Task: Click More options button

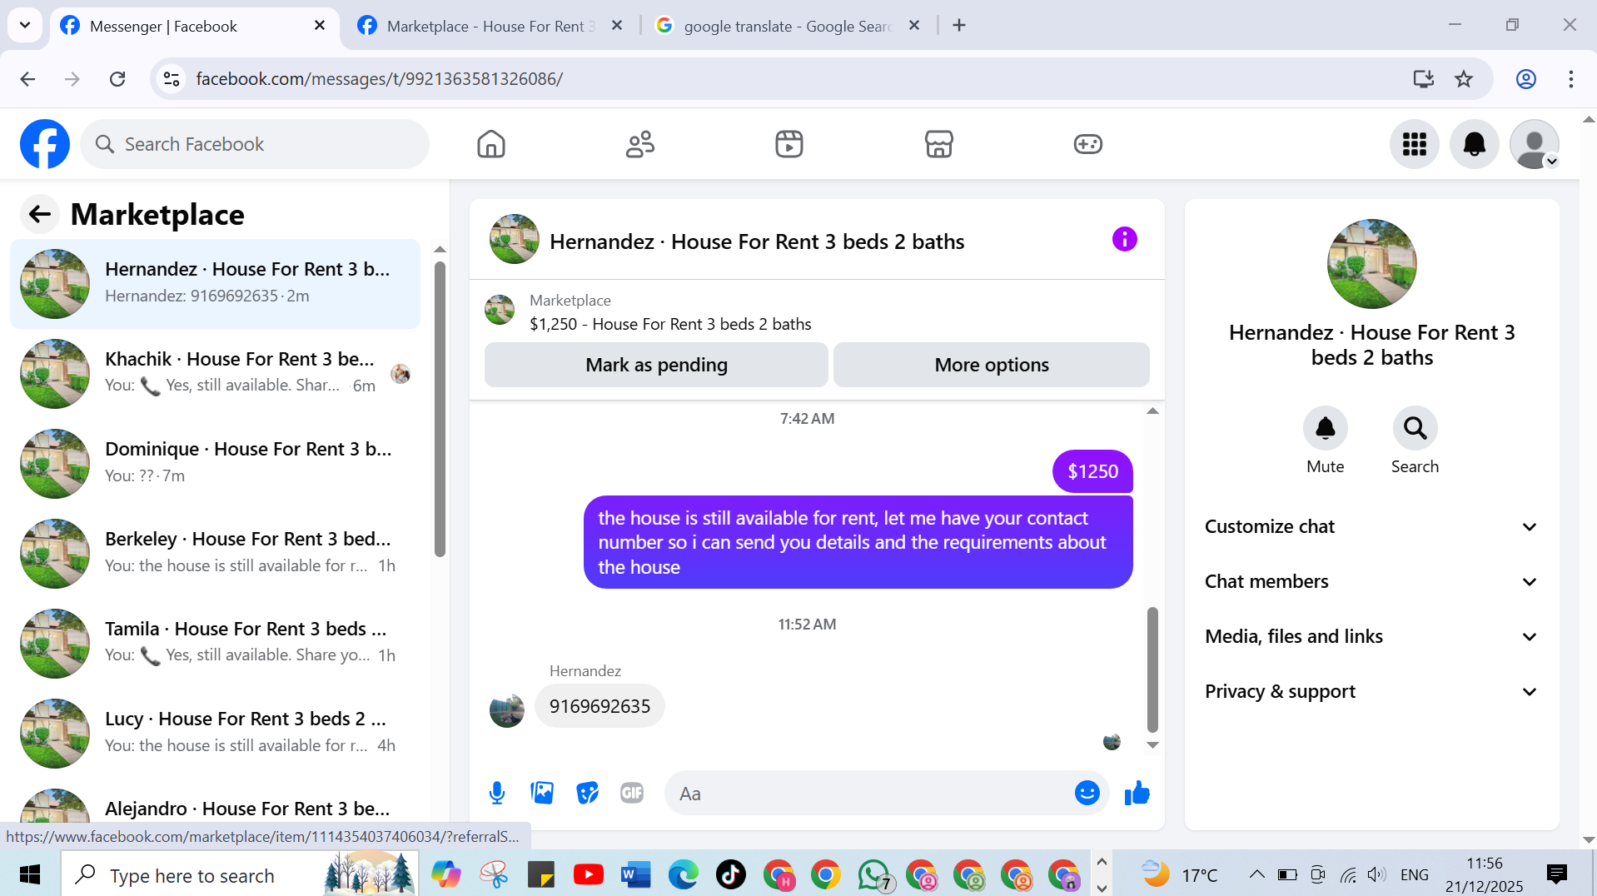Action: pyautogui.click(x=992, y=365)
